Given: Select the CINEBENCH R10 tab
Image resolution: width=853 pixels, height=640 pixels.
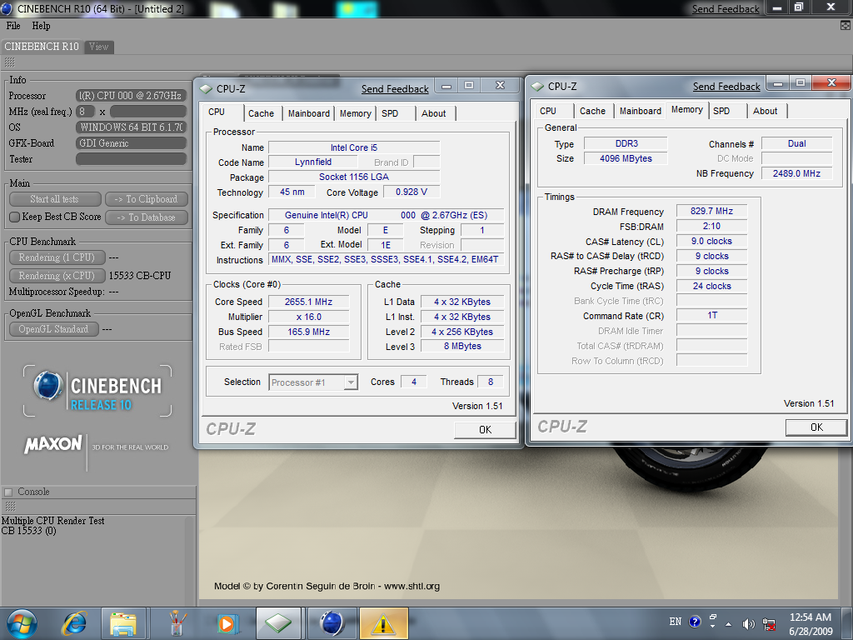Looking at the screenshot, I should point(42,47).
